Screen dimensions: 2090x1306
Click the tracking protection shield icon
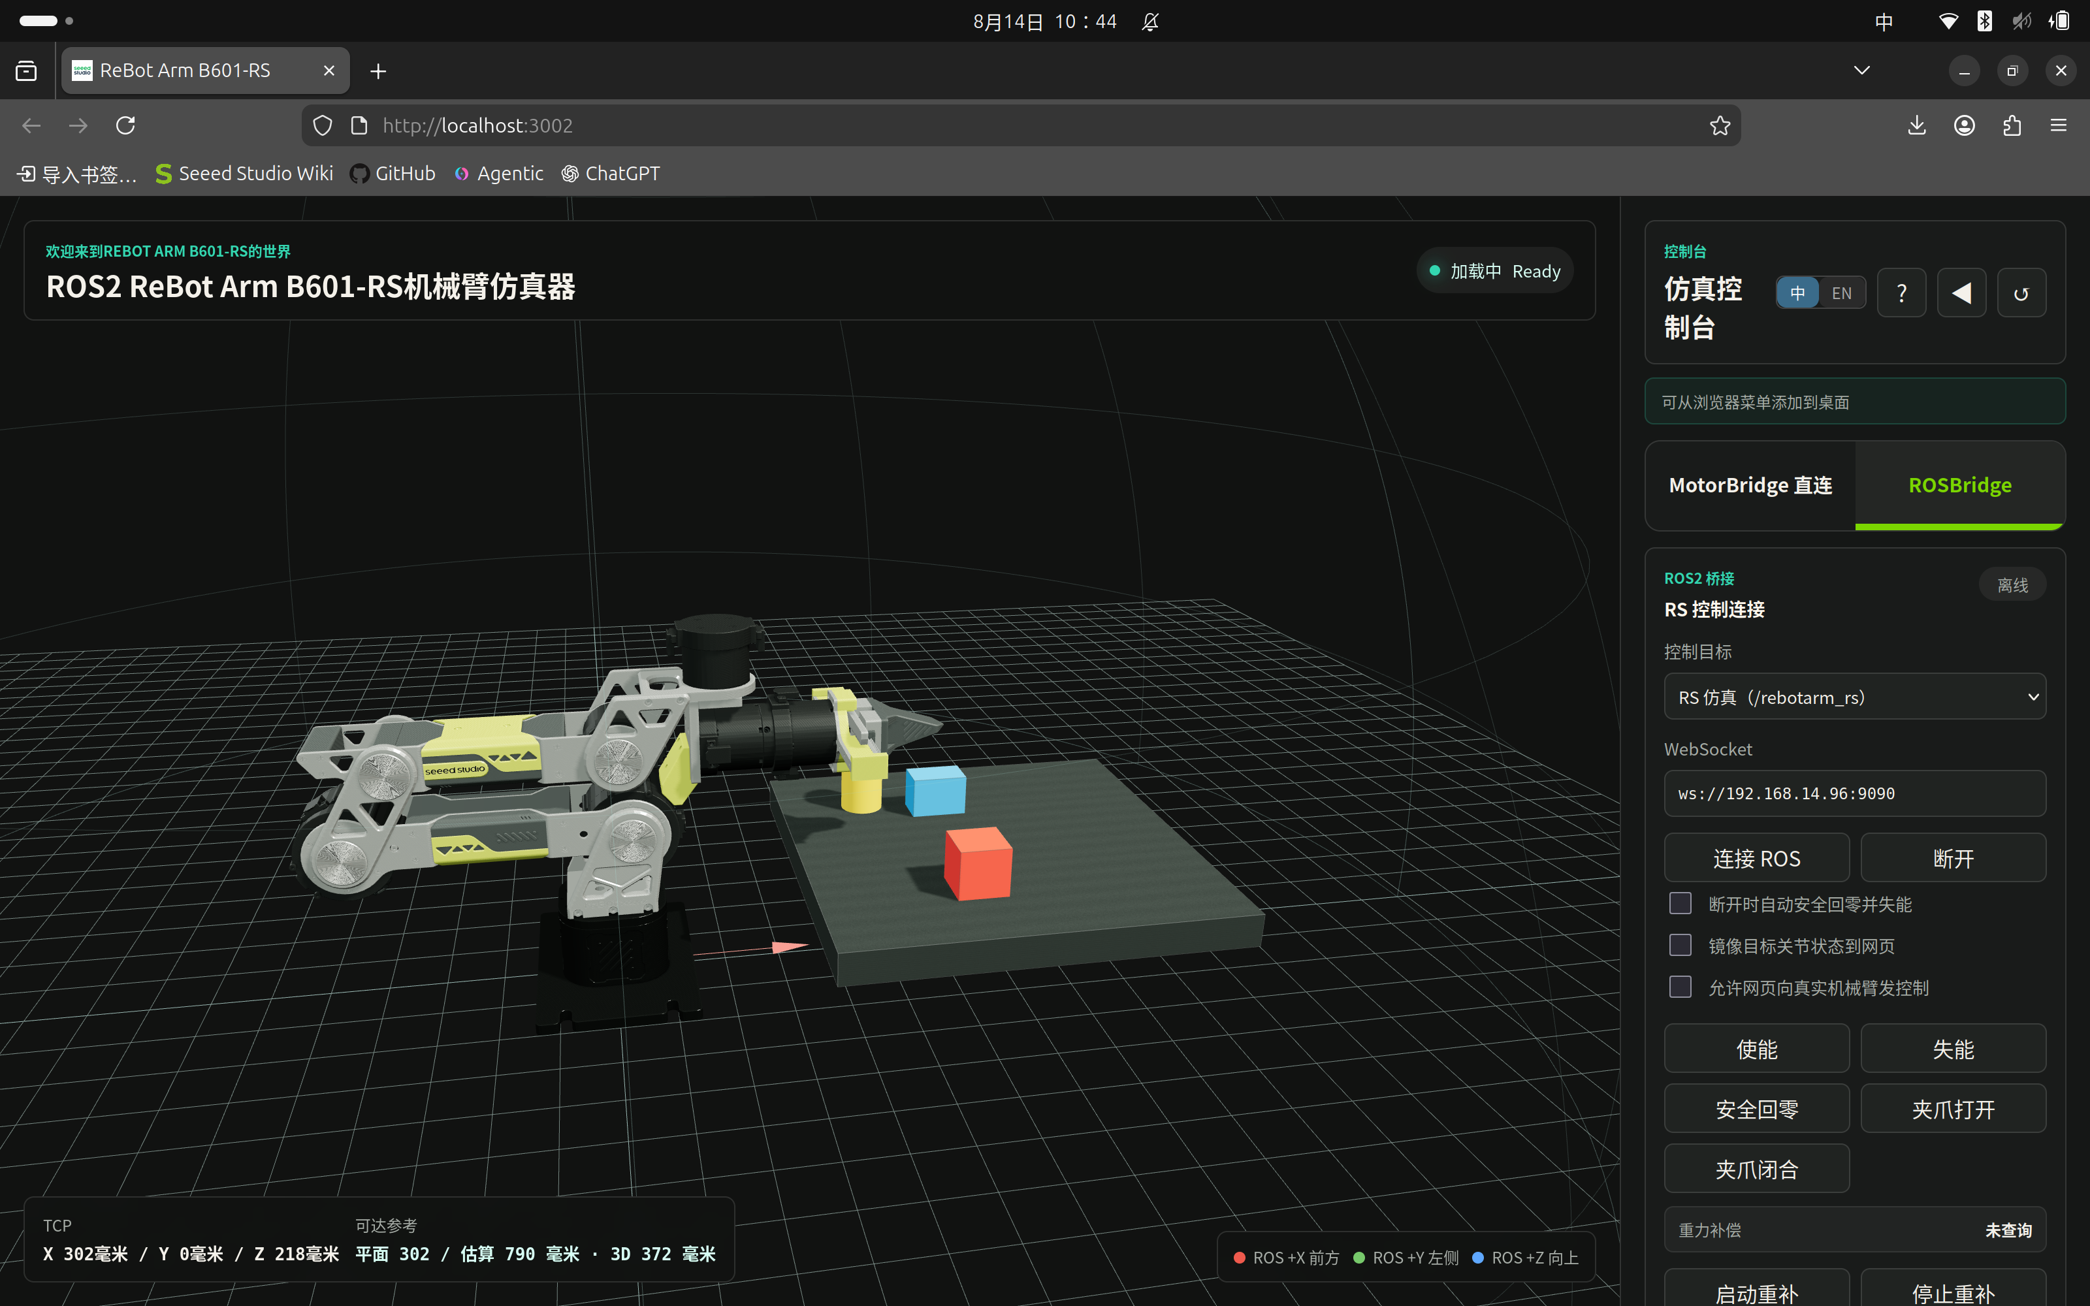pos(322,126)
